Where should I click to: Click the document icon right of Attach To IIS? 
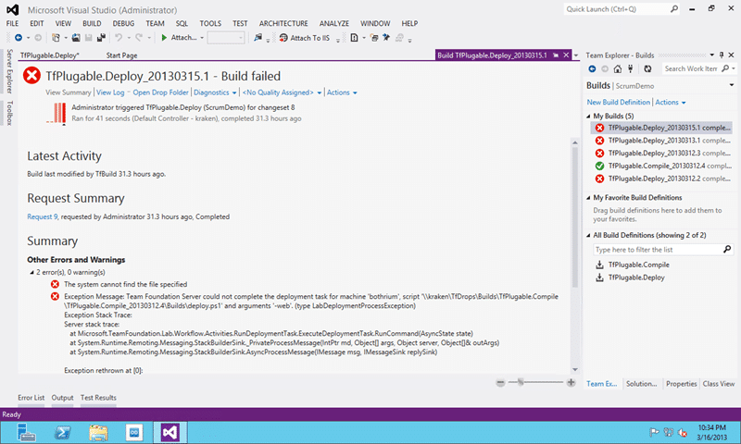pyautogui.click(x=354, y=38)
